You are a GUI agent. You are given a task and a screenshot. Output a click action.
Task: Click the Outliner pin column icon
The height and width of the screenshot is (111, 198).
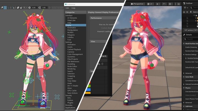coord(191,12)
